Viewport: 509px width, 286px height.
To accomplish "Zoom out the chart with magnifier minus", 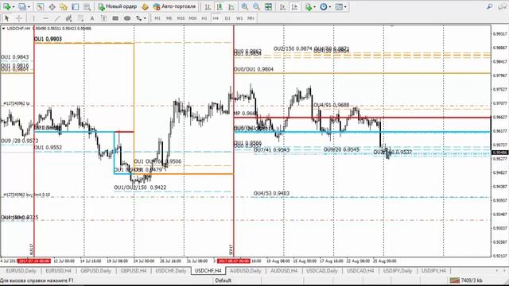I will click(256, 6).
